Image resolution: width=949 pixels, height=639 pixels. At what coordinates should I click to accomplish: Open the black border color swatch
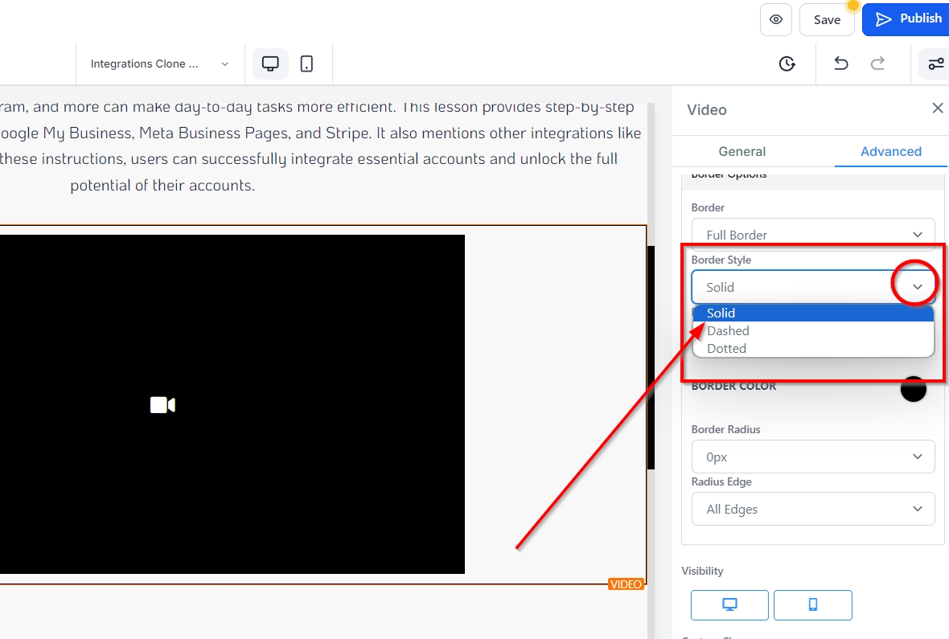(x=913, y=388)
